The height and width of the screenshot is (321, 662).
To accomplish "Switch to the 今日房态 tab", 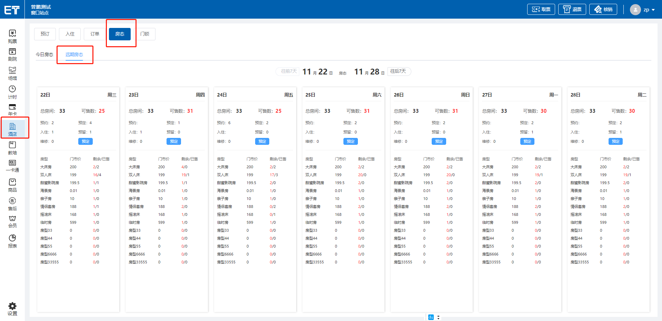I will (44, 54).
